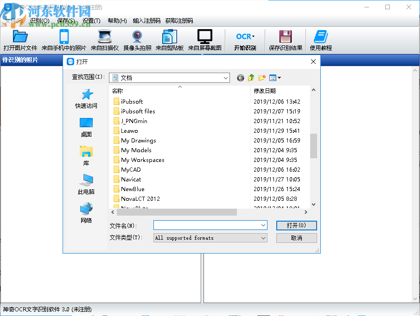
Task: Select the NovaLCT 2012 folder
Action: coord(137,198)
